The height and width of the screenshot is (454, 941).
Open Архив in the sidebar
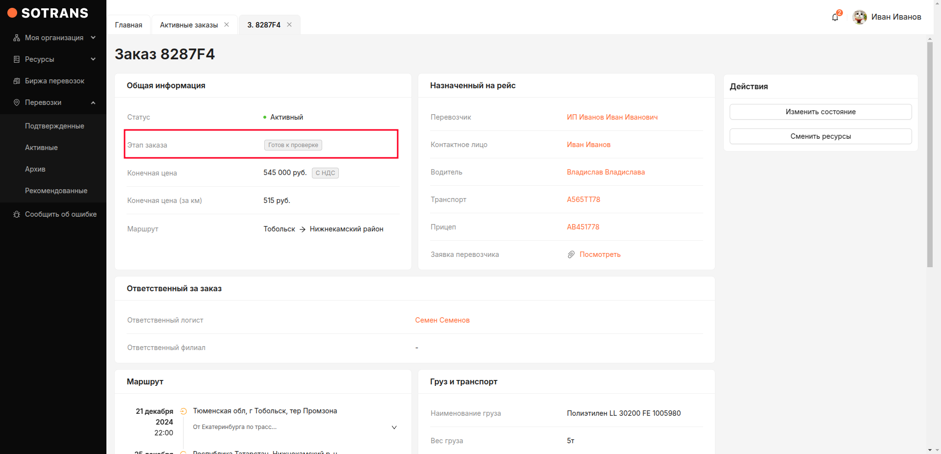point(35,169)
